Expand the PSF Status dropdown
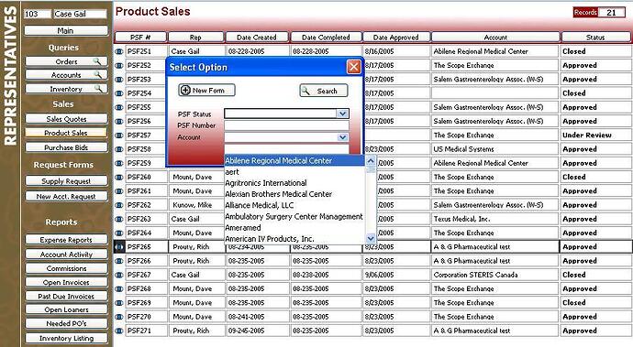This screenshot has height=347, width=633. tap(342, 114)
